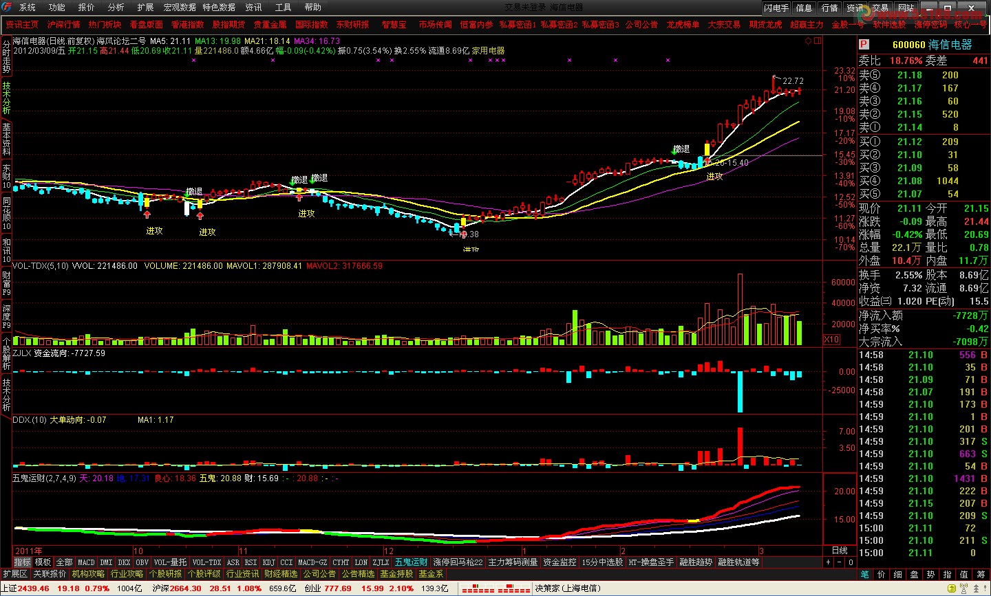Click the plus button beside the indicator tabs

828,562
